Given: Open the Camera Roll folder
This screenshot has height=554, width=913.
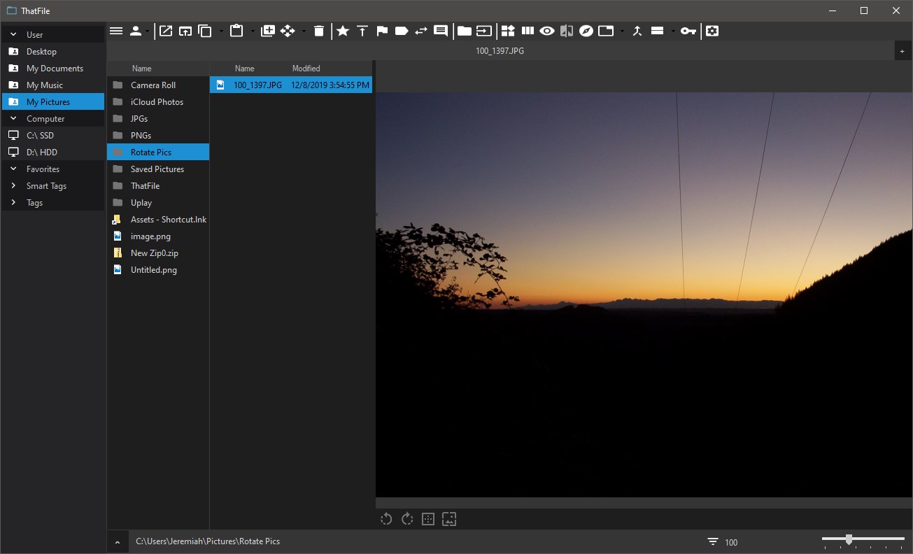Looking at the screenshot, I should [x=153, y=85].
